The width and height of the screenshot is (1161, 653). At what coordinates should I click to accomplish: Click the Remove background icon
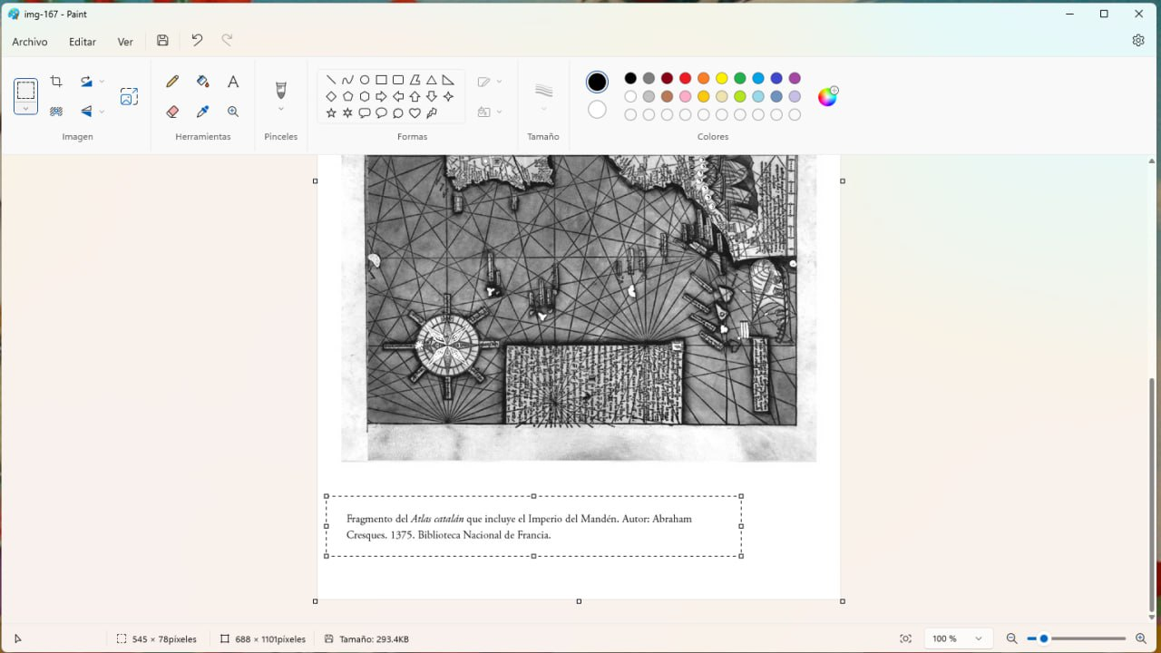tap(56, 112)
